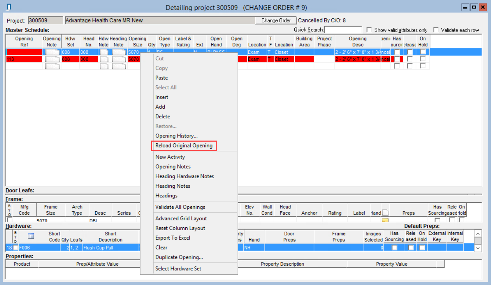The width and height of the screenshot is (491, 285).
Task: Open the Opening Note icon in the first row
Action: (52, 52)
